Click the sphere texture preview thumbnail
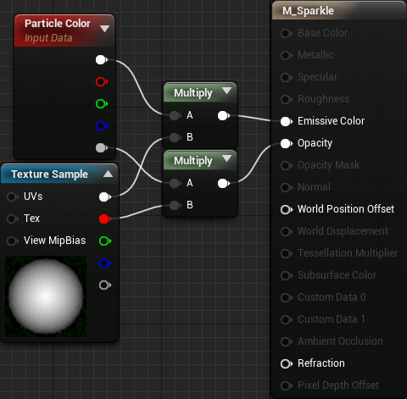 (46, 296)
